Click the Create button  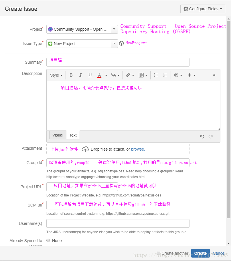tap(200, 253)
